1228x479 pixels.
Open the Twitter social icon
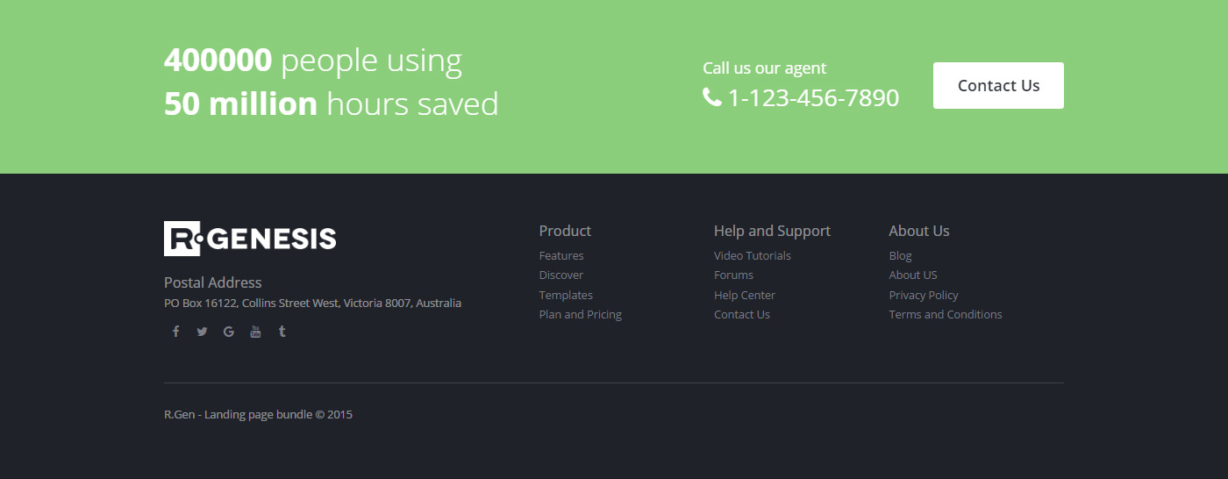pyautogui.click(x=202, y=332)
